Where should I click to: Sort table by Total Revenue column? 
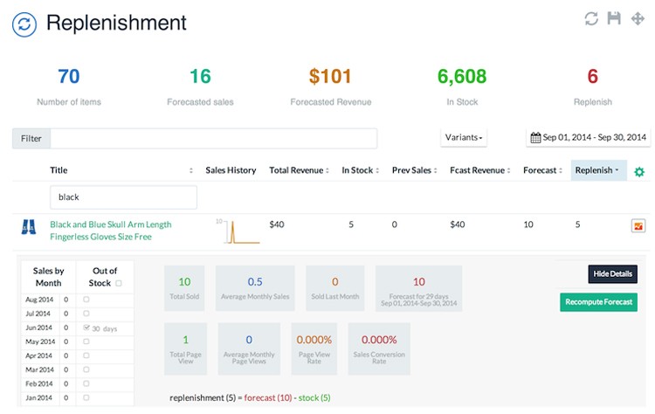click(299, 170)
